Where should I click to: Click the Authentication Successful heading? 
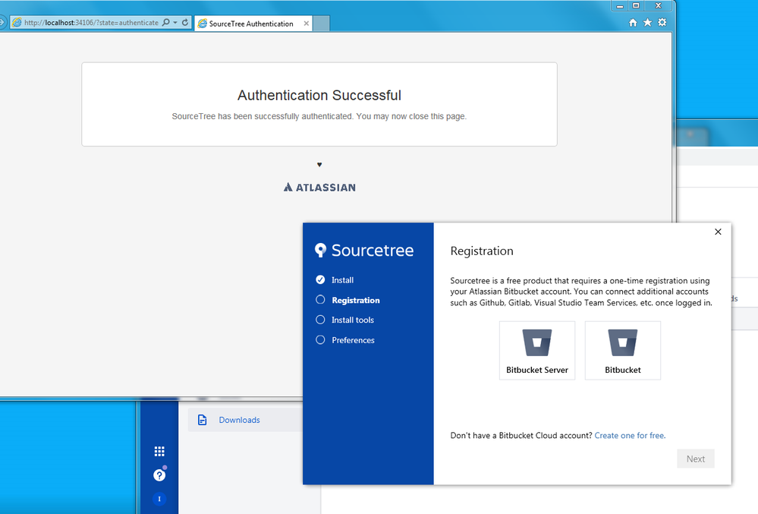[319, 95]
